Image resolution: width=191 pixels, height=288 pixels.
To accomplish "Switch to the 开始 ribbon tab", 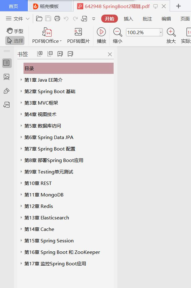I will pyautogui.click(x=109, y=19).
